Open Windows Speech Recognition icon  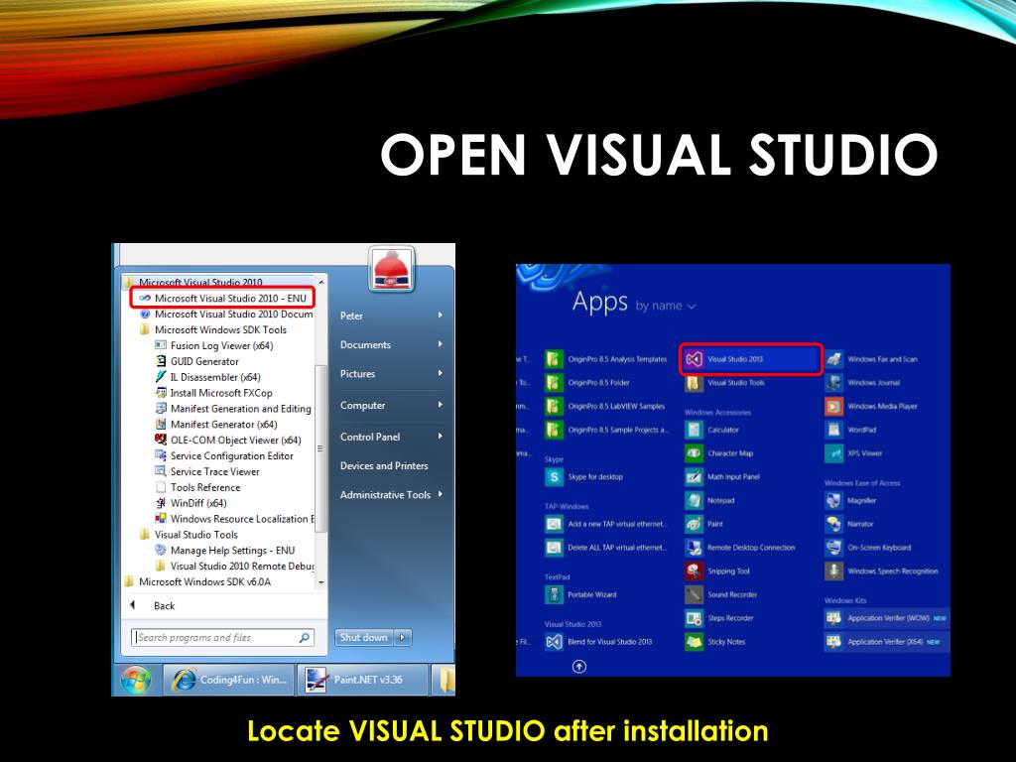coord(833,571)
